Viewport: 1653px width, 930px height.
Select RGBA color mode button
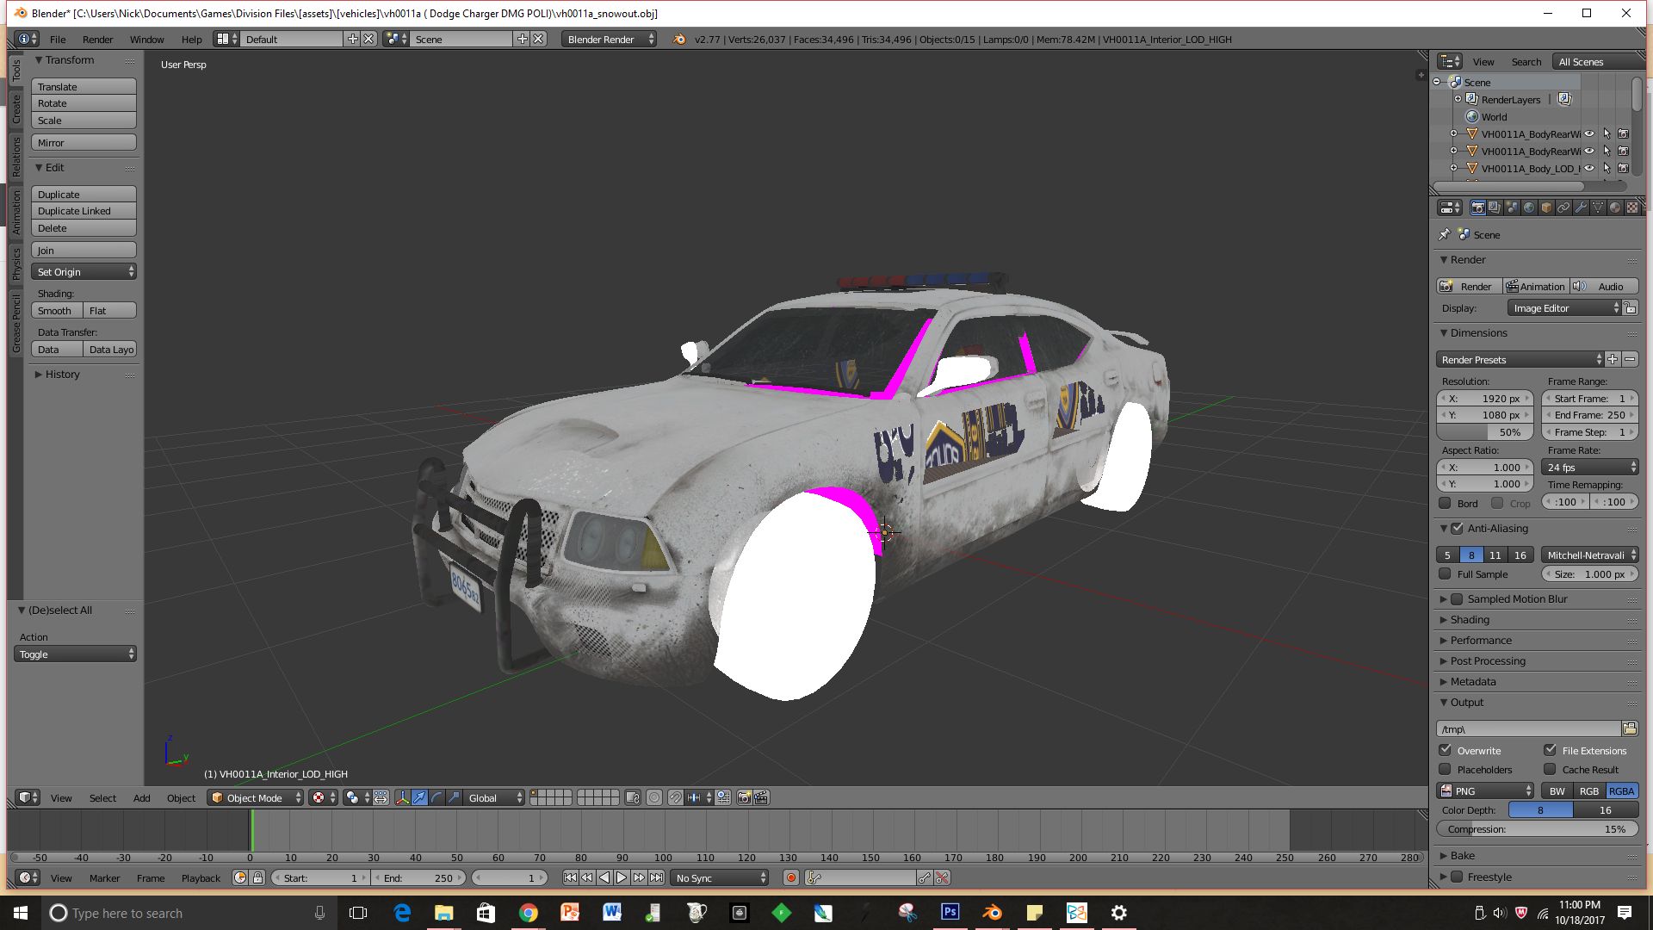(1621, 790)
